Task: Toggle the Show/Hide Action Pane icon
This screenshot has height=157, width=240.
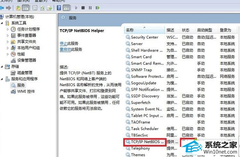Action: 66,8
